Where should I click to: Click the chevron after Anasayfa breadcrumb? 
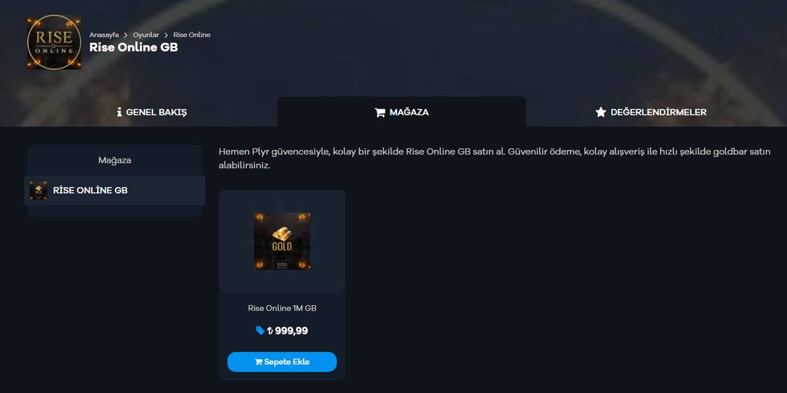click(126, 35)
